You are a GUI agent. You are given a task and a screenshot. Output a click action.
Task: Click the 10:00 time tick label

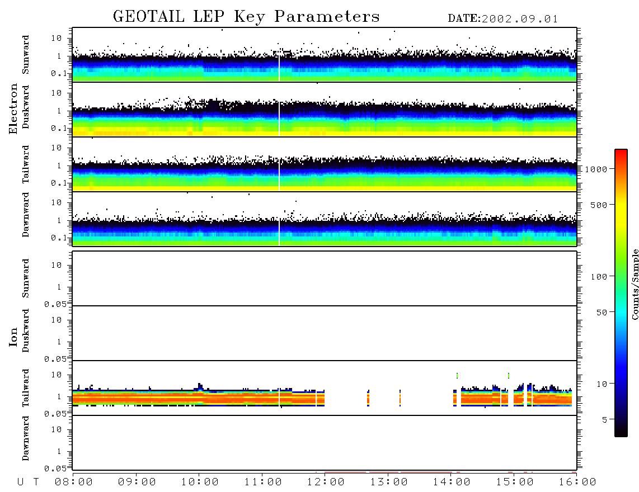pos(200,482)
